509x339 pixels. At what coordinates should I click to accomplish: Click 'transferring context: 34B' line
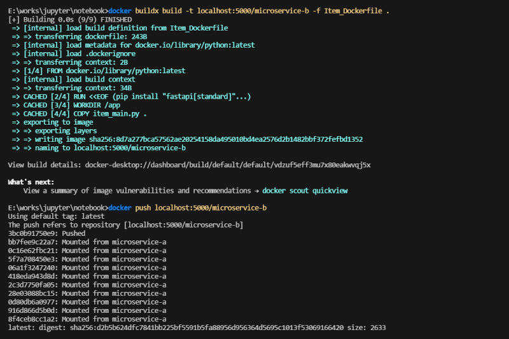click(x=72, y=88)
